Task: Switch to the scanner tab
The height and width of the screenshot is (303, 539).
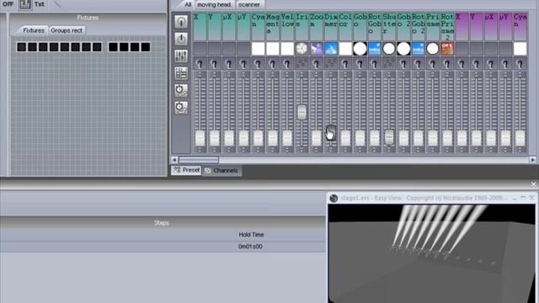Action: coord(249,4)
